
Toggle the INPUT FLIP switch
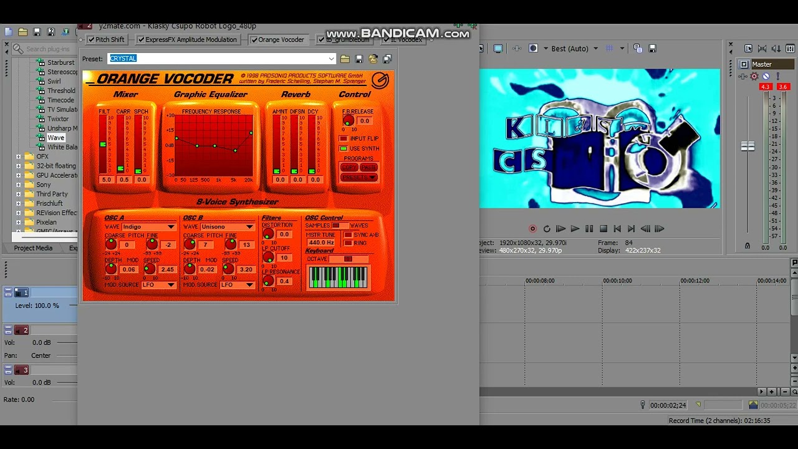(343, 138)
